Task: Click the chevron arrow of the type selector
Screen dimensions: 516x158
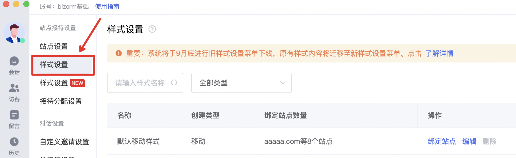Action: click(283, 83)
